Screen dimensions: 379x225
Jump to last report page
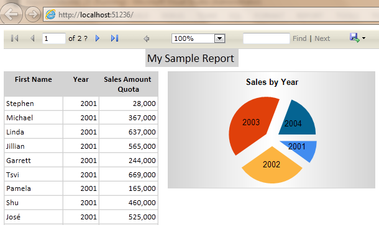pos(114,38)
